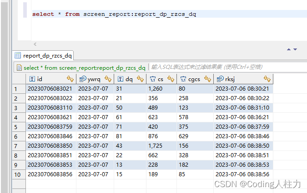Click the select query line in editor
307x193 pixels.
(x=114, y=14)
